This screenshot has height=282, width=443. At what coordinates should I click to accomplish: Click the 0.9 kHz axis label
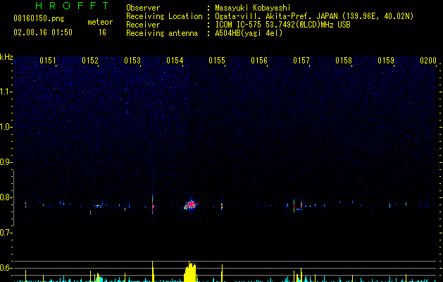point(6,162)
